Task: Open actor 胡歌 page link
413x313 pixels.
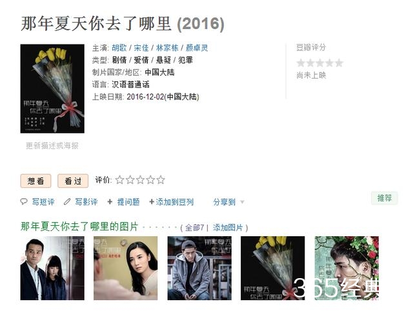Action: [119, 48]
